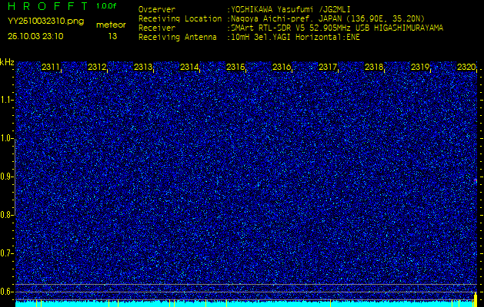Select the observer name YOSHIKAWA Yasufumi /JG2MLI

(291, 9)
